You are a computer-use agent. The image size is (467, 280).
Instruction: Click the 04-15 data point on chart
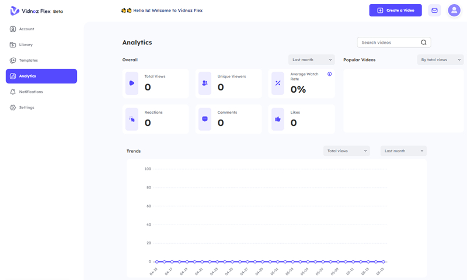(x=156, y=262)
